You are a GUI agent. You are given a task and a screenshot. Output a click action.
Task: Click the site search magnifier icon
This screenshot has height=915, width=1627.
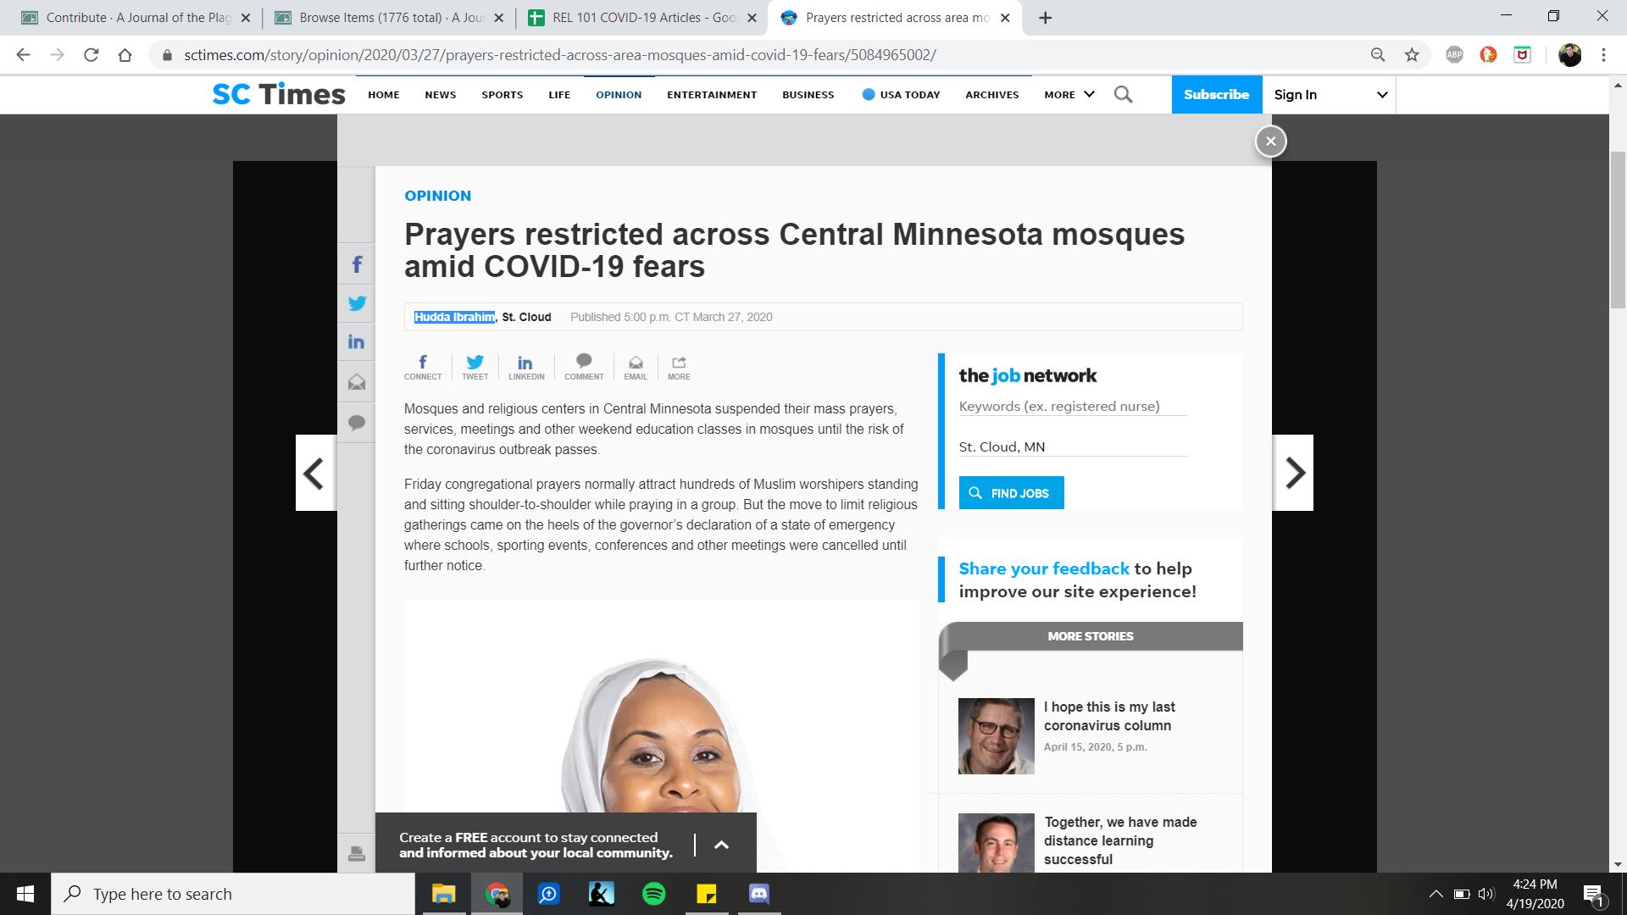click(1123, 94)
